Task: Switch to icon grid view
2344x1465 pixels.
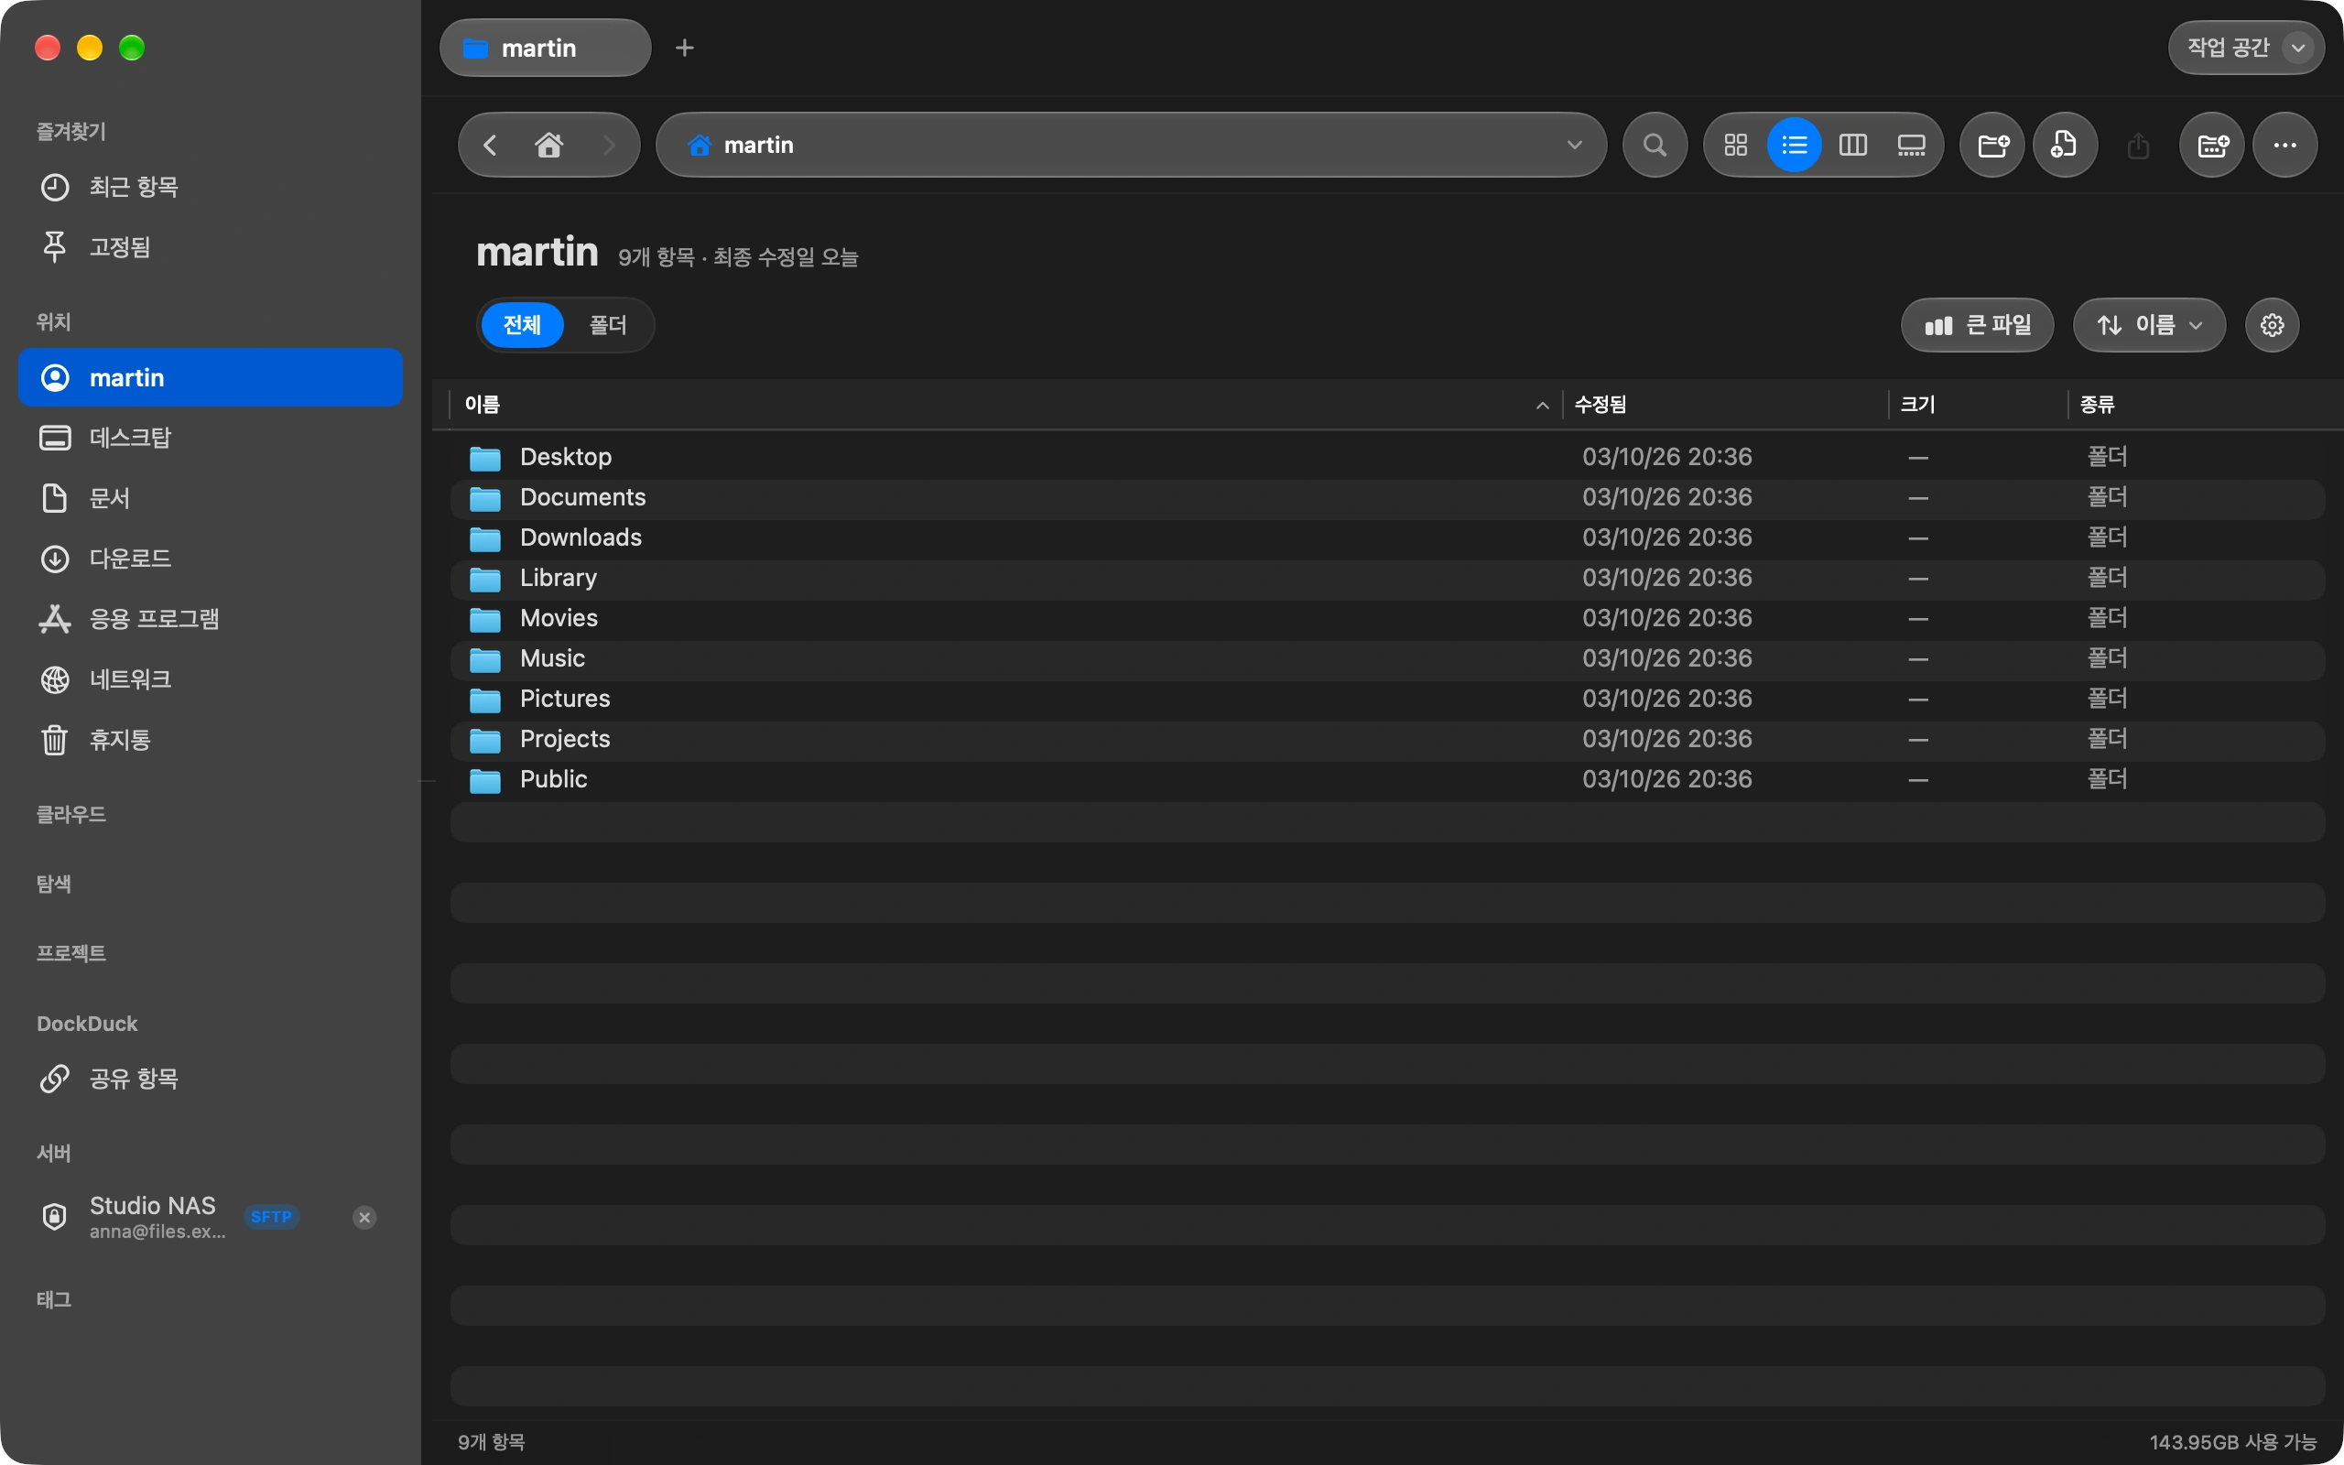Action: click(x=1736, y=146)
